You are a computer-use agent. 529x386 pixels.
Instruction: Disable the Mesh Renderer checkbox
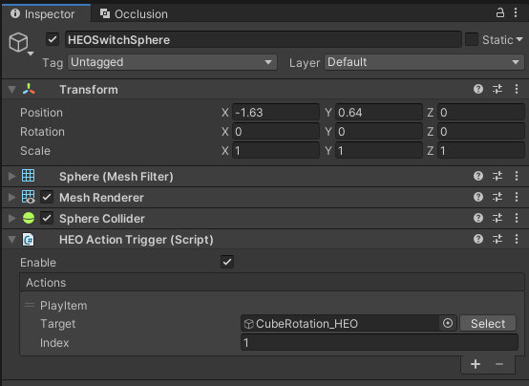point(47,197)
